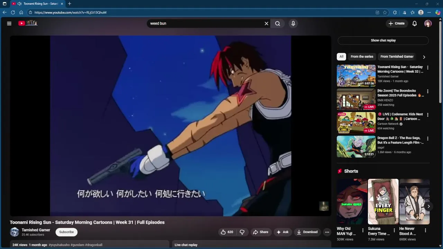Open Codename: Kids Next Door live thumbnail
Viewport: 443px width, 249px height.
tap(356, 123)
